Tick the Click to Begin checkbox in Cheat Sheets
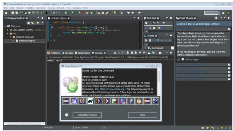 coord(179,59)
